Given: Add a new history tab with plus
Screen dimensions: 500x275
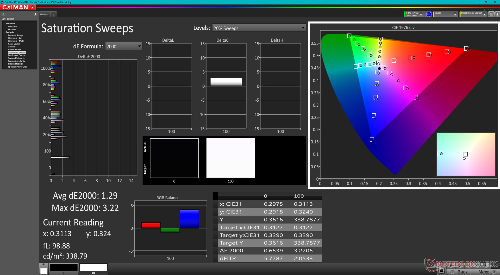Looking at the screenshot, I should 54,15.
